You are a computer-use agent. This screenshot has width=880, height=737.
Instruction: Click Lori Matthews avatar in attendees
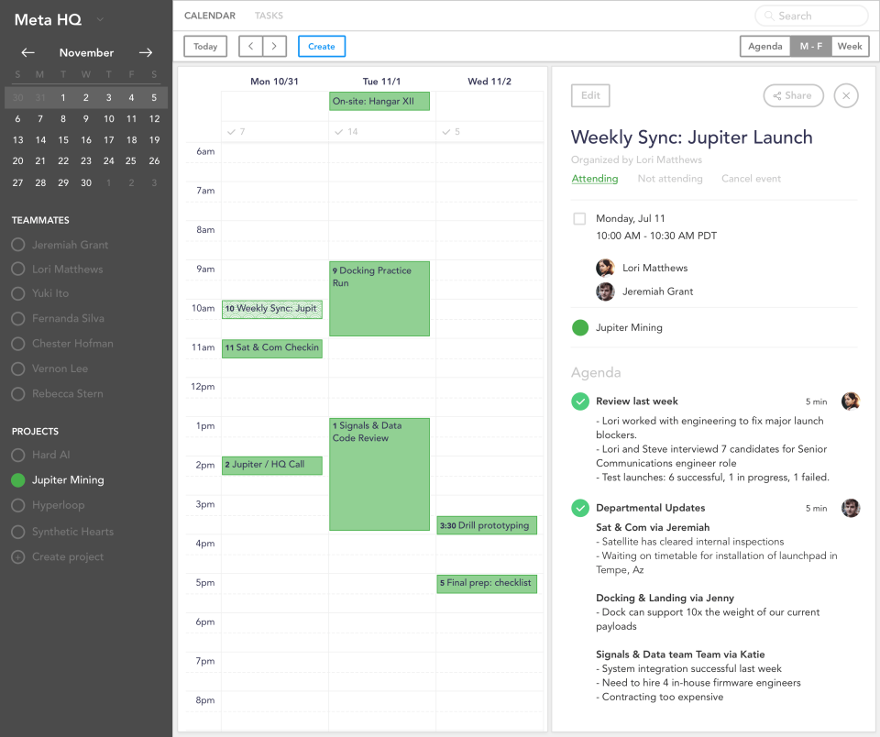(x=605, y=268)
